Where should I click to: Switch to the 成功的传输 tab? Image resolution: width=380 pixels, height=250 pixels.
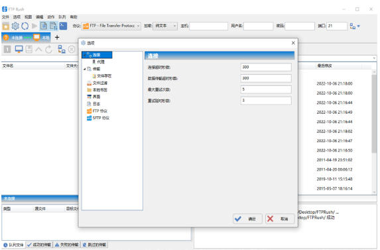tap(39, 245)
